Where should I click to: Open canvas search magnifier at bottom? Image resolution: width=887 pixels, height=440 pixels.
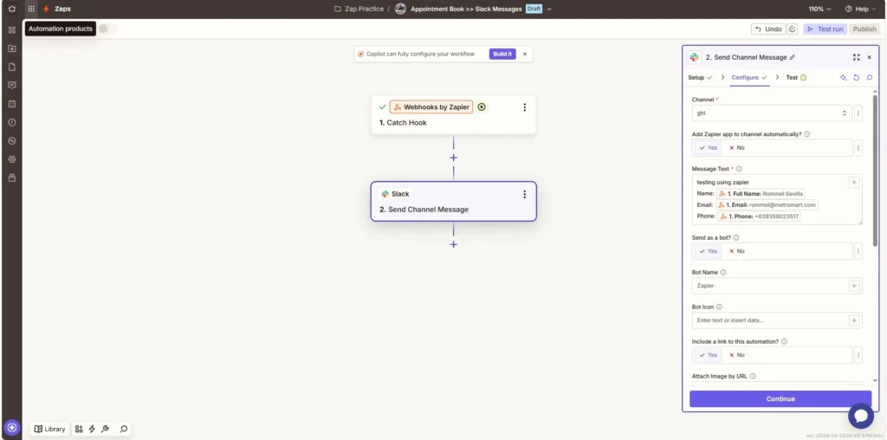pos(123,429)
